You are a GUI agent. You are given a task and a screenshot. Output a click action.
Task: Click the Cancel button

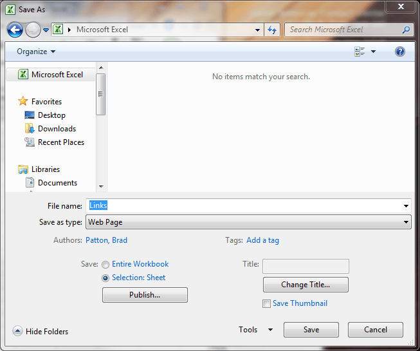376,330
